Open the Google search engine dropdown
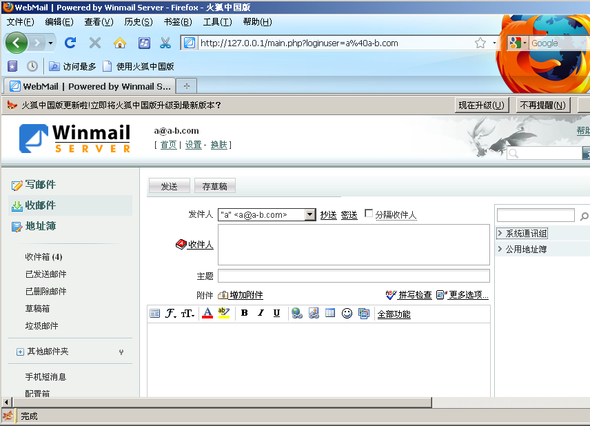The width and height of the screenshot is (590, 426). tap(518, 43)
